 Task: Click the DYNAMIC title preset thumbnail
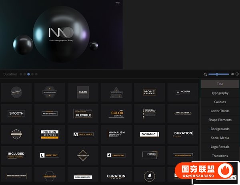click(150, 134)
